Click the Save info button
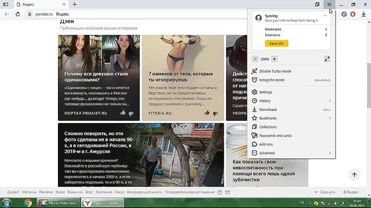Viewport: 371px width, 208px height. point(277,43)
